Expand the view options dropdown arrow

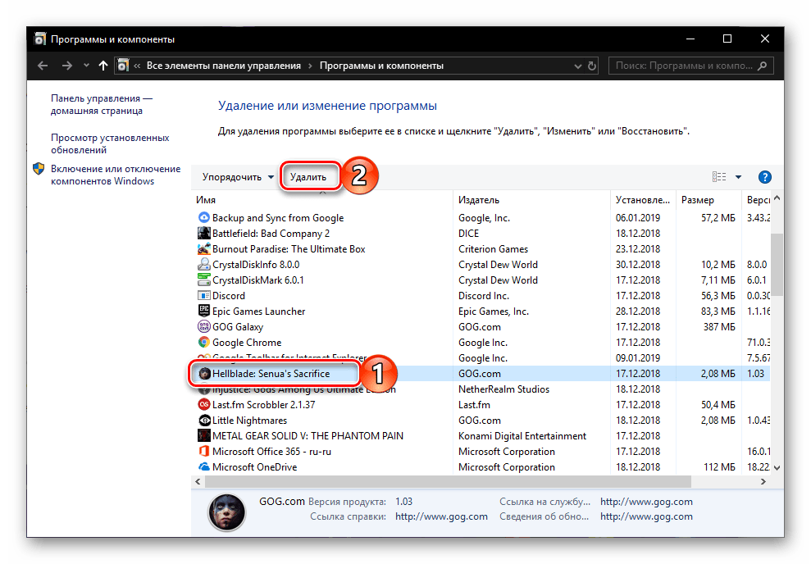pos(739,177)
